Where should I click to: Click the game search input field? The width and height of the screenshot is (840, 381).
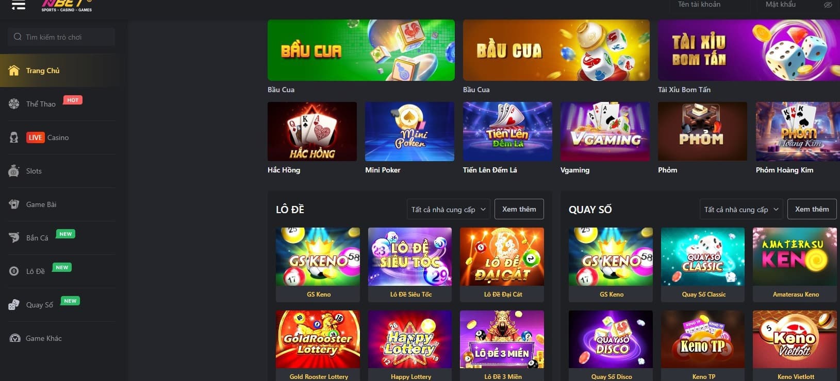pyautogui.click(x=61, y=37)
